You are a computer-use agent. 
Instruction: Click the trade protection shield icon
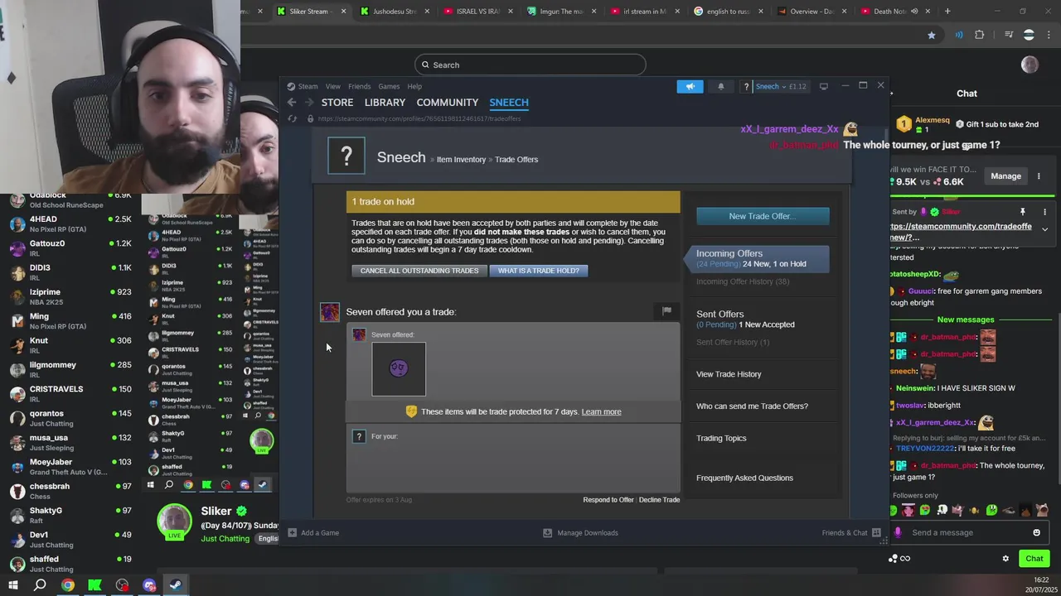[411, 411]
